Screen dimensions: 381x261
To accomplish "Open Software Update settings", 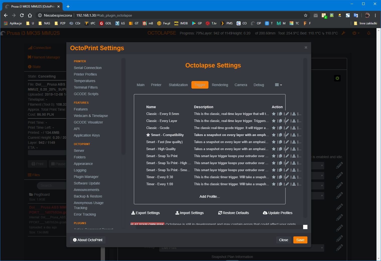I will (87, 183).
